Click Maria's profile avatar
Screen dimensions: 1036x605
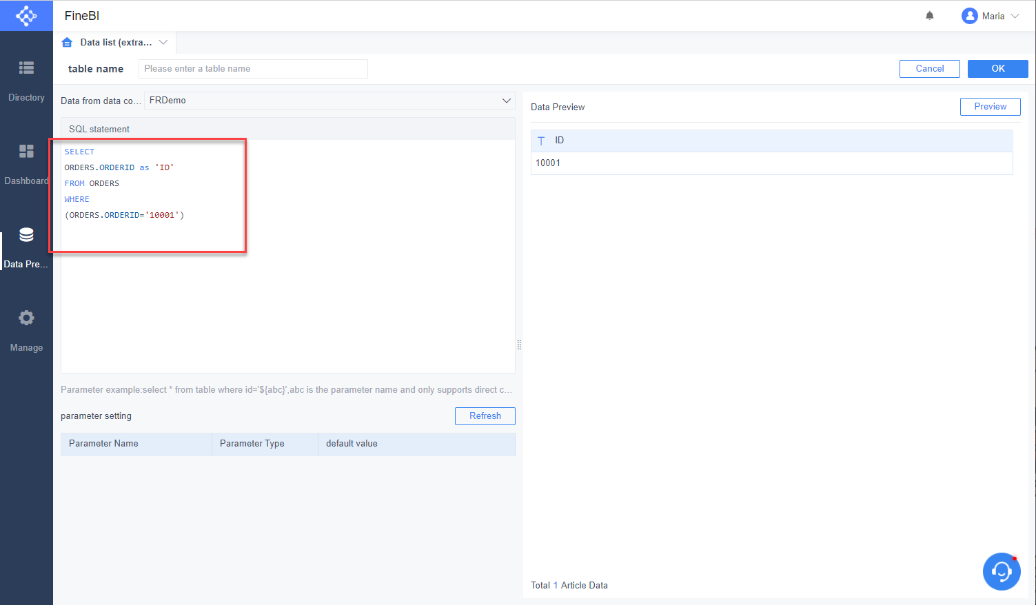pos(971,15)
